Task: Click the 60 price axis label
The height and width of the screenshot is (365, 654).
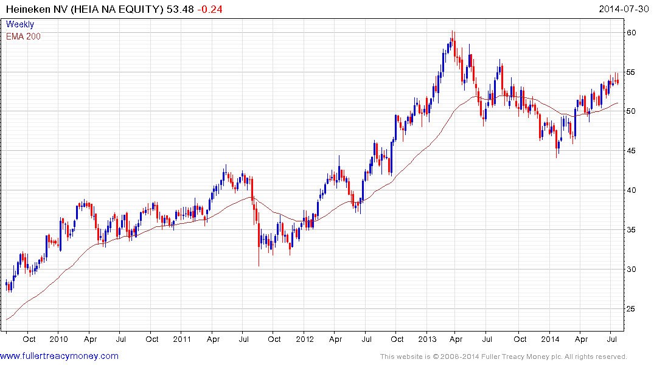Action: pyautogui.click(x=631, y=32)
